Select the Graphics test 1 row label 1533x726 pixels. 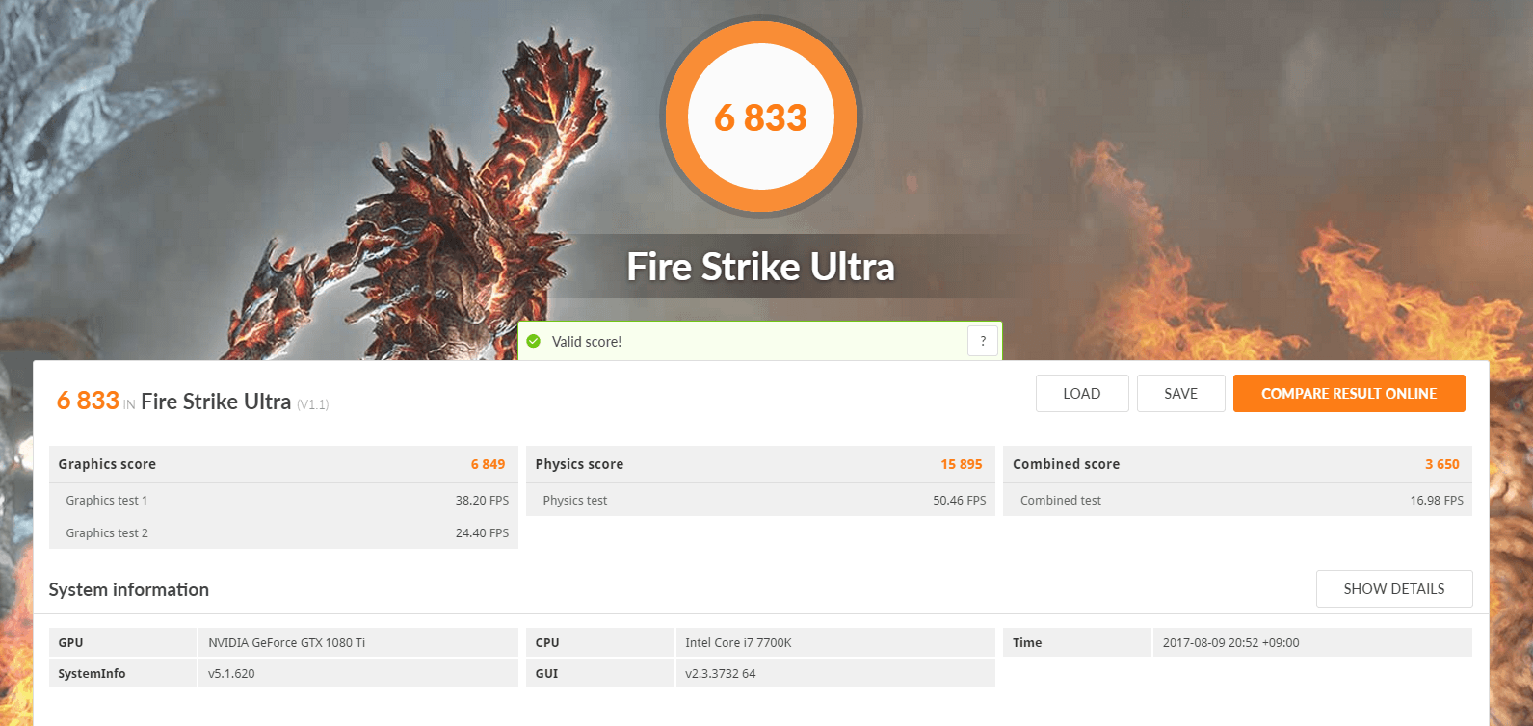[x=107, y=501]
